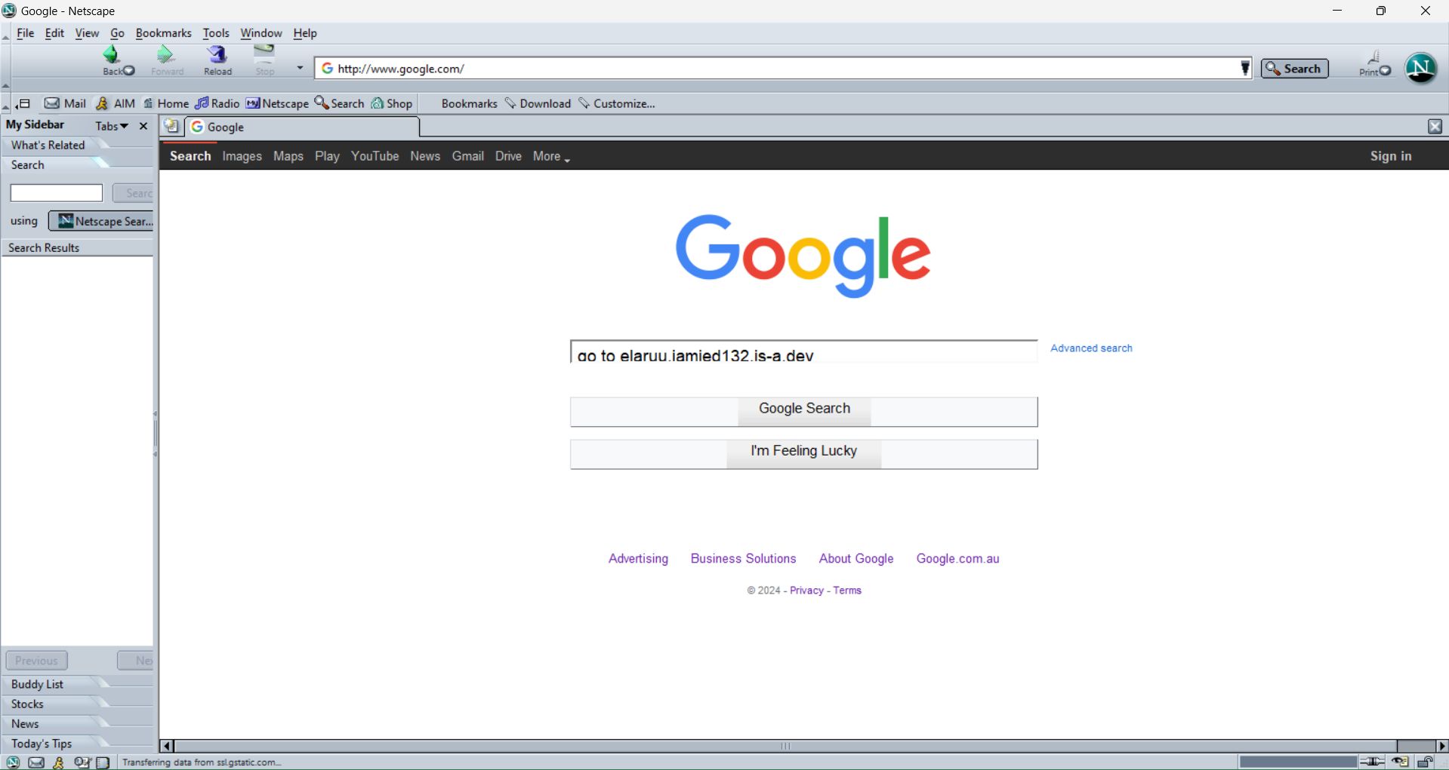This screenshot has width=1449, height=770.
Task: Open the dropdown arrow right of the Stop button
Action: click(300, 68)
